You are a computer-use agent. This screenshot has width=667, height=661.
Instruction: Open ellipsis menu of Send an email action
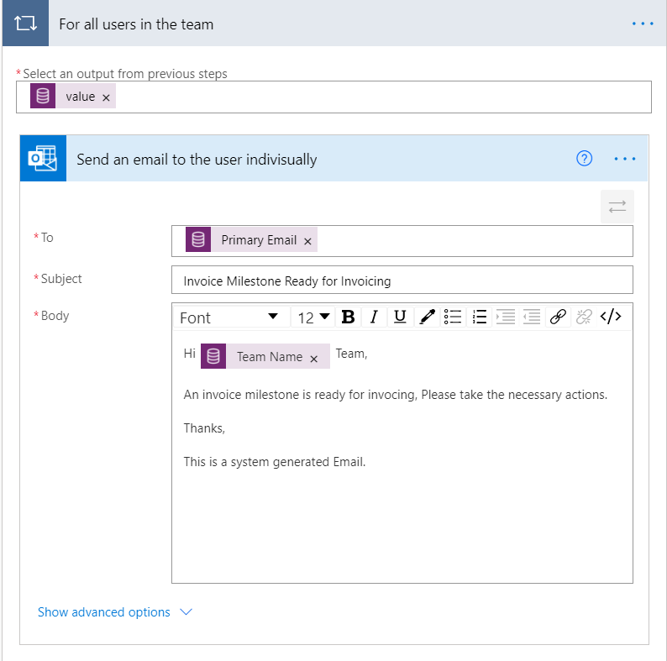pos(624,159)
